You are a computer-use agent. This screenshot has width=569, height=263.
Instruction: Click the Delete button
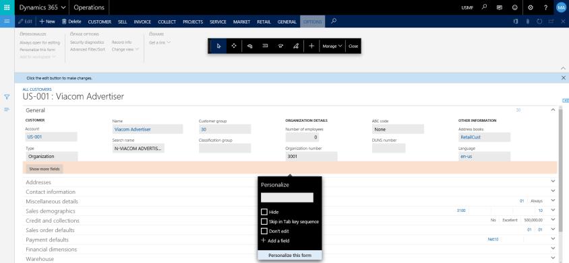(x=71, y=22)
